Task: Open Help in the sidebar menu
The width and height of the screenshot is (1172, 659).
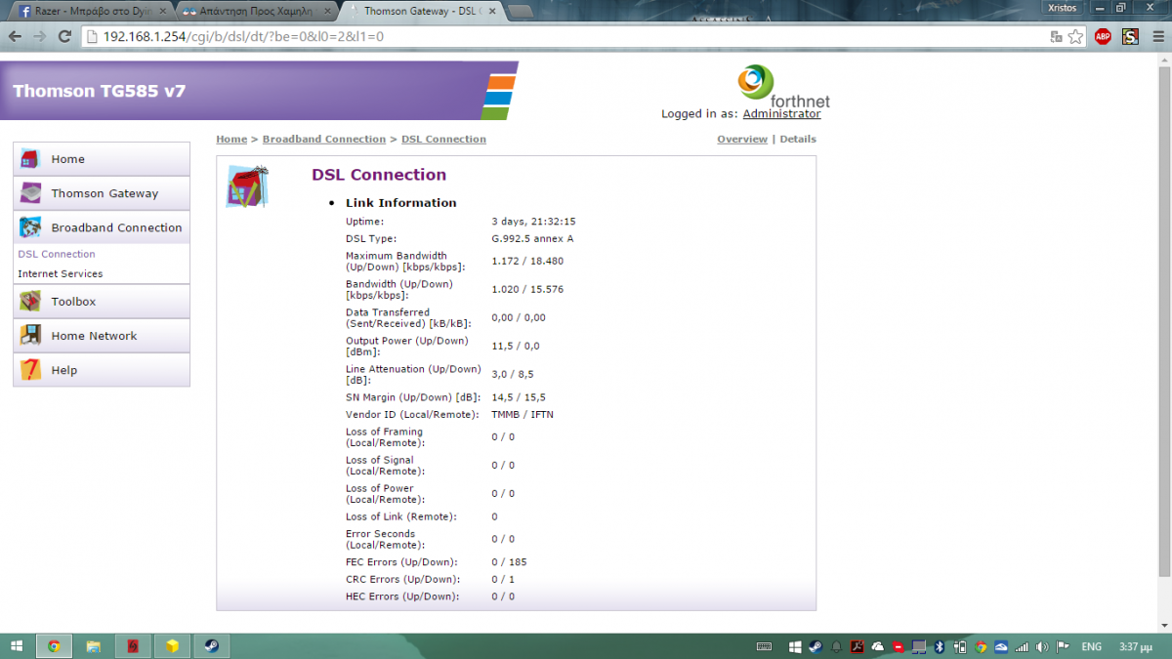Action: 102,370
